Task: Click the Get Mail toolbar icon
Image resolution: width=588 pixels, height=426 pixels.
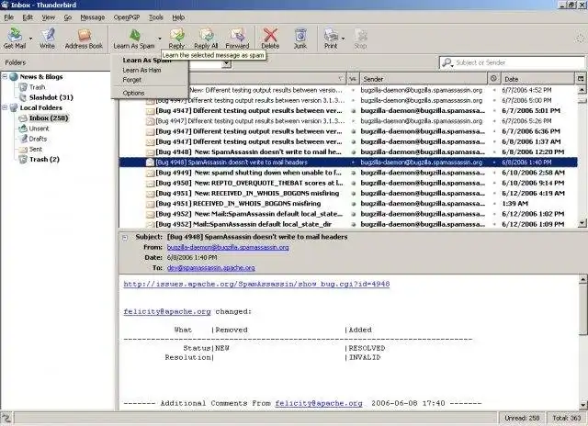Action: click(x=15, y=39)
